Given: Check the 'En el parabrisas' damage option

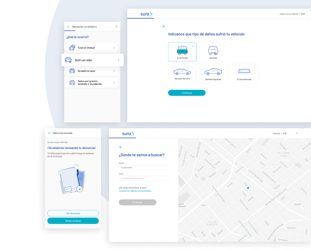Looking at the screenshot, I should point(244,73).
